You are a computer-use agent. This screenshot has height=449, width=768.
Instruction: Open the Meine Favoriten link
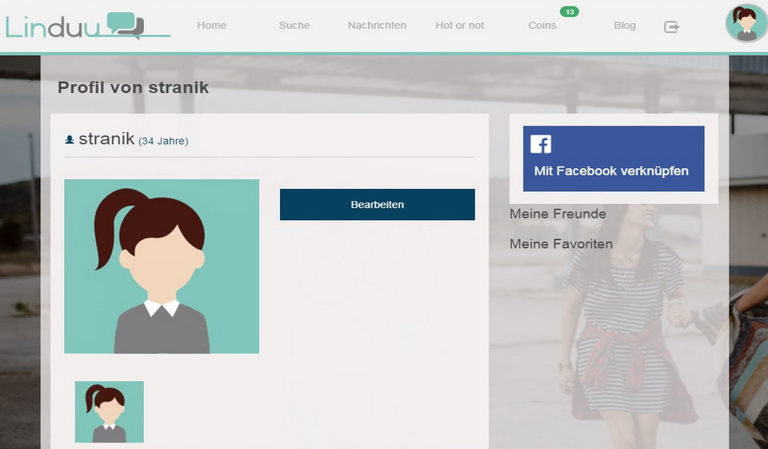[x=561, y=244]
